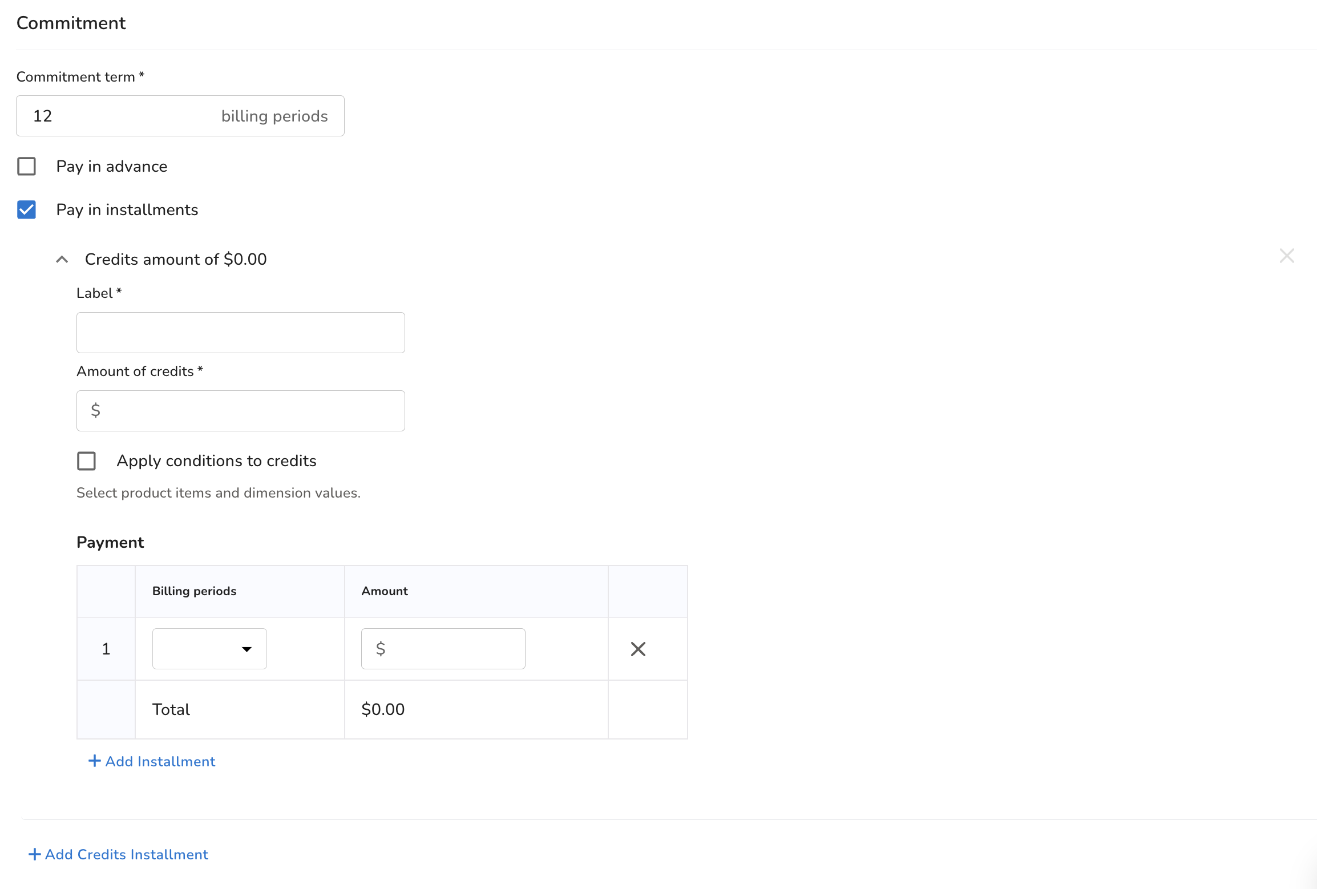1317x889 pixels.
Task: Uncheck the Pay in installments checkbox
Action: (x=27, y=210)
